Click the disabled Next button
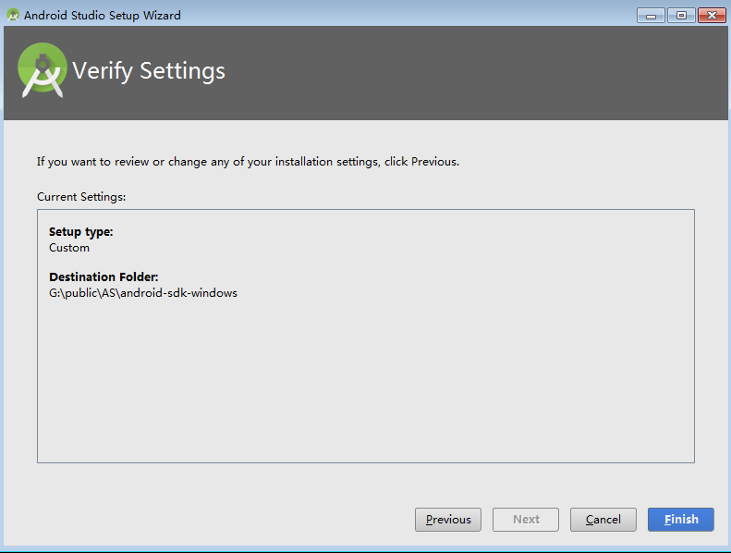The image size is (731, 553). point(526,520)
